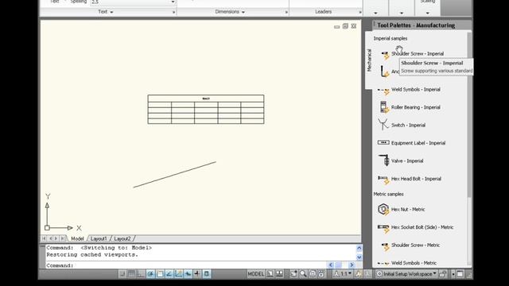The height and width of the screenshot is (286, 509).
Task: Click command line left scroll arrow
Action: point(331,265)
